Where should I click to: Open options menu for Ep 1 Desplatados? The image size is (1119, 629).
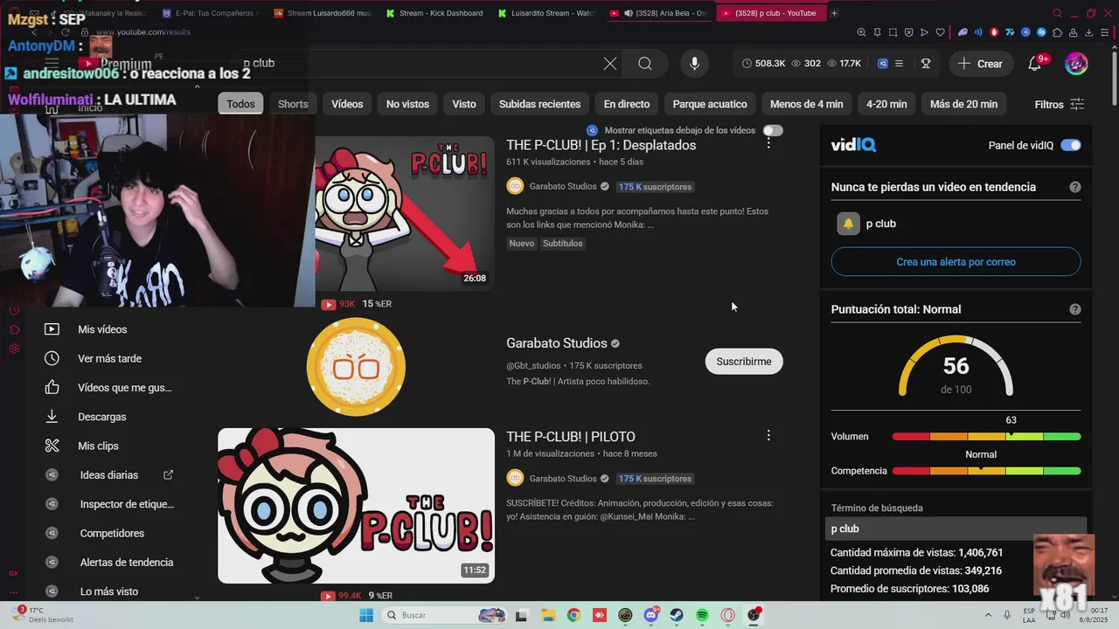point(768,142)
